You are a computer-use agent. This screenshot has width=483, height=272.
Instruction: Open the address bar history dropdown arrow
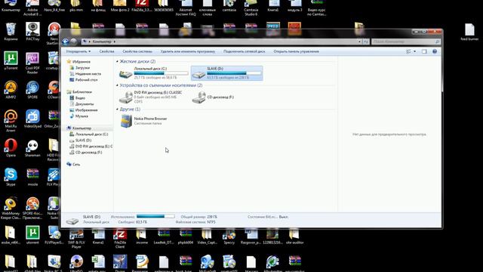pyautogui.click(x=359, y=42)
